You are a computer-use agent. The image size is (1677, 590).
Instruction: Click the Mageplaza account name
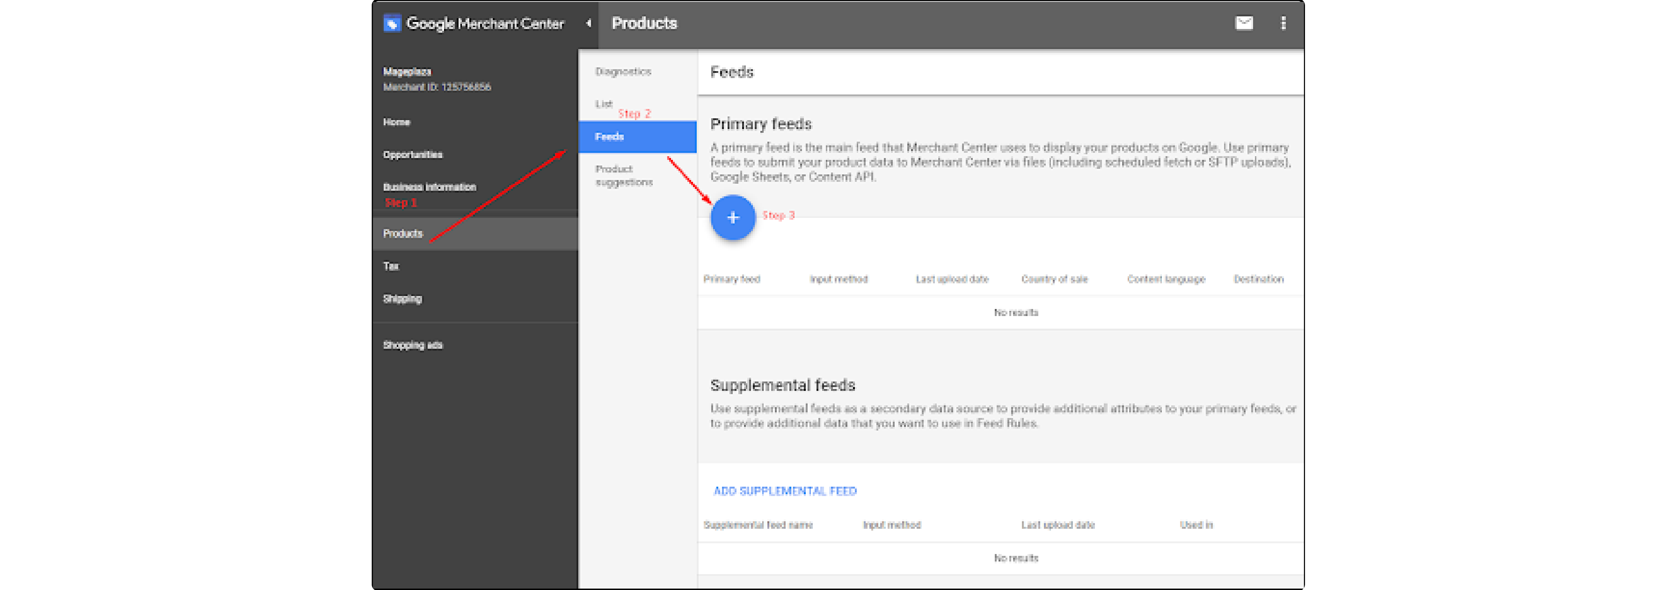click(407, 72)
